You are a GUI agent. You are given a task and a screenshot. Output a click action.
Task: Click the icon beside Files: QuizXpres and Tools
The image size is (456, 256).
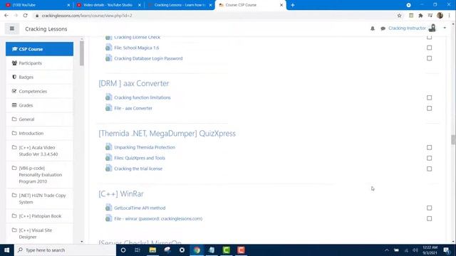(108, 158)
